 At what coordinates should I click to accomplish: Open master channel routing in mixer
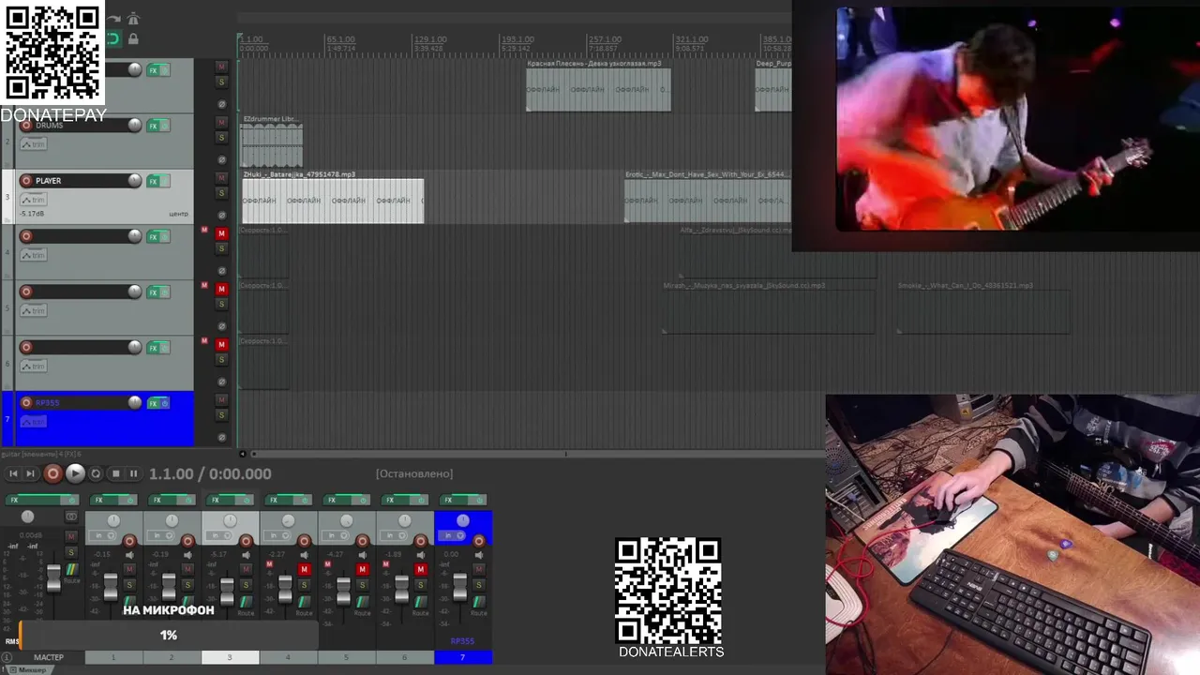72,570
